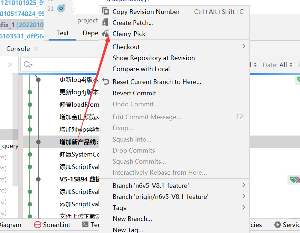
Task: Close the Console tab
Action: tap(36, 49)
